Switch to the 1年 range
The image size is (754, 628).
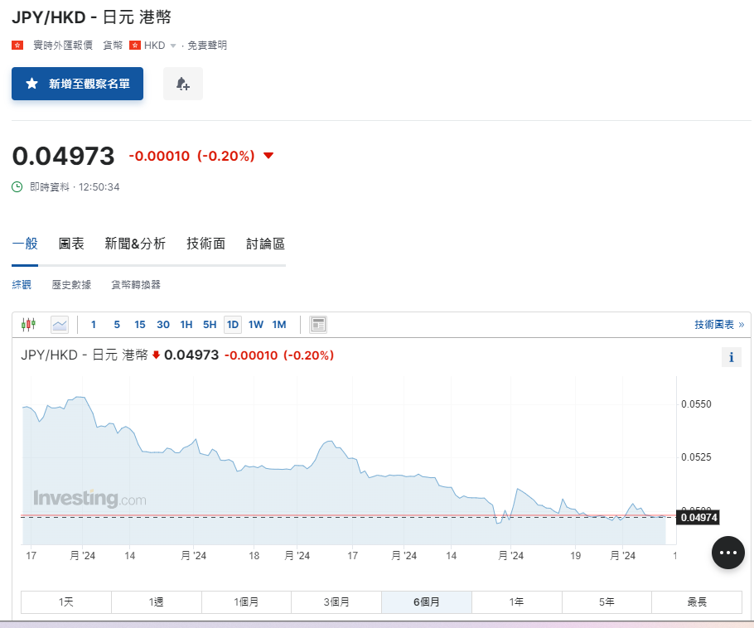coord(516,601)
